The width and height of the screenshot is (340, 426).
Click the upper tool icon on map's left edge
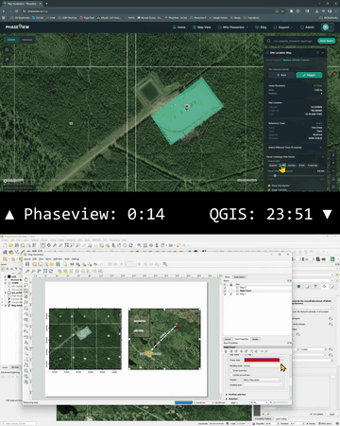coord(7,50)
